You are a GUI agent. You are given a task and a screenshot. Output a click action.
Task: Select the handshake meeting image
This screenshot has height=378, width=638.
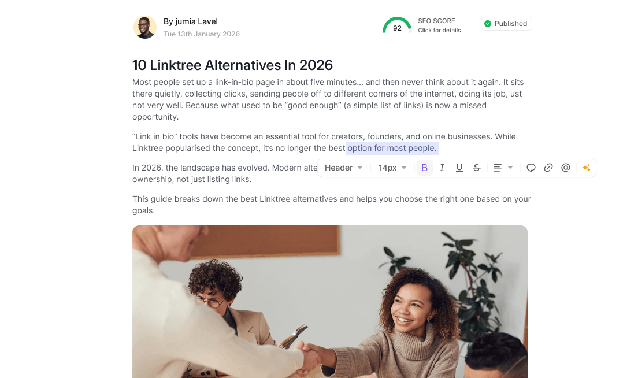click(x=329, y=302)
